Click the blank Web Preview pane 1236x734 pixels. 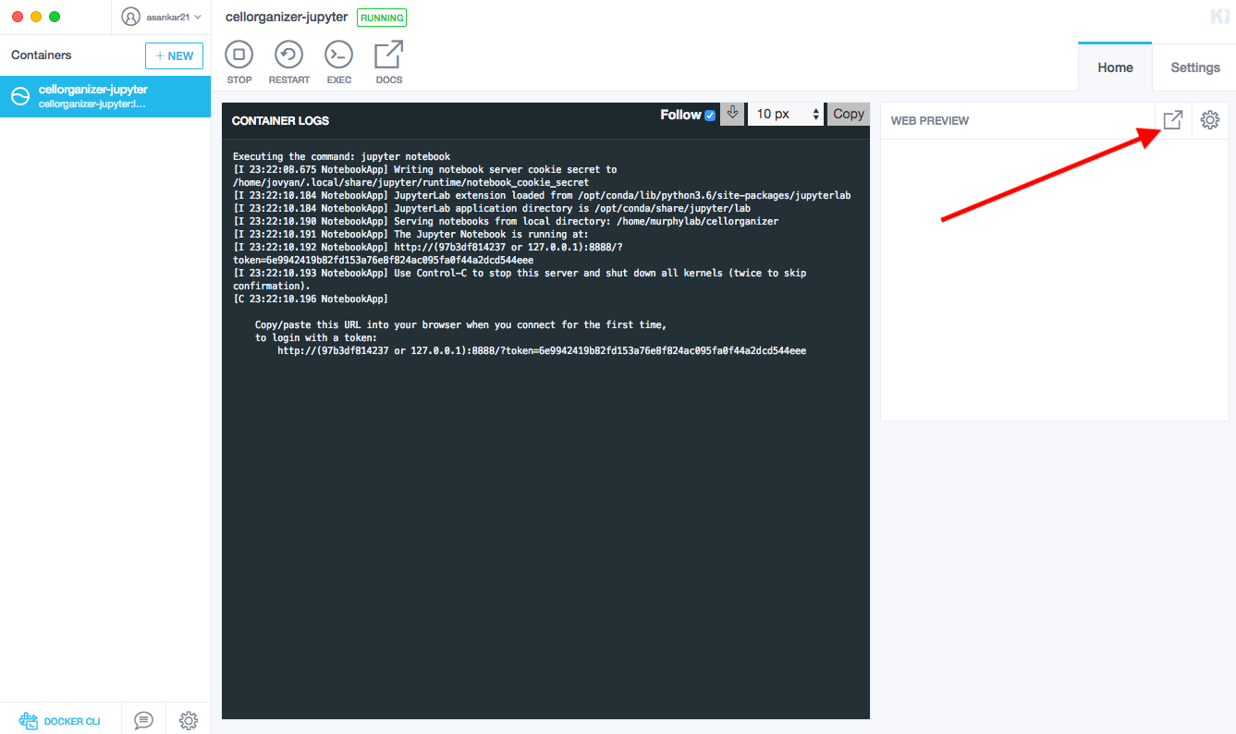[x=1054, y=277]
